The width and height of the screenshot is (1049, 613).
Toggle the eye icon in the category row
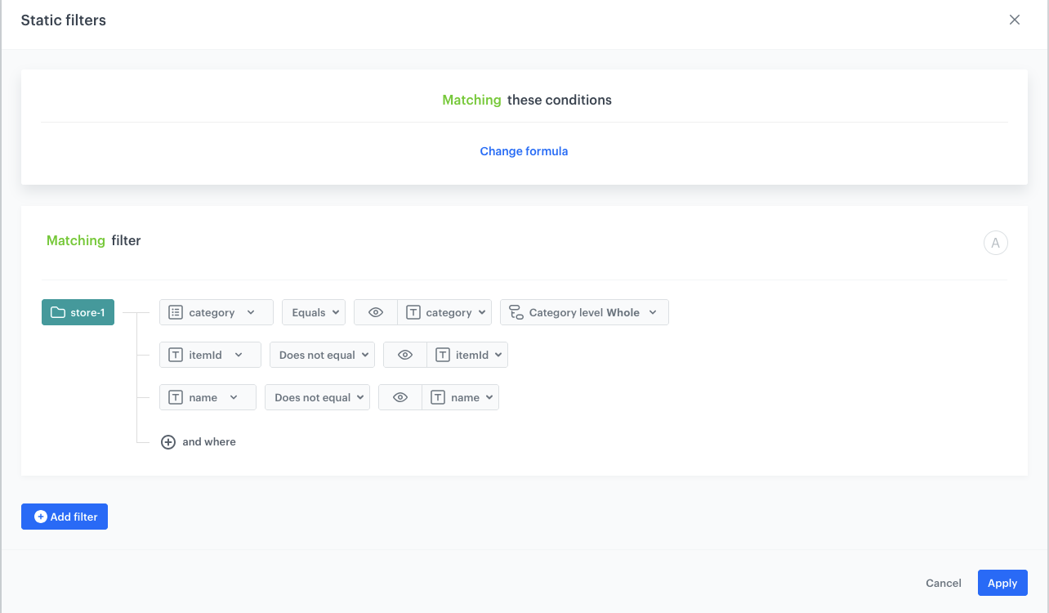point(376,312)
